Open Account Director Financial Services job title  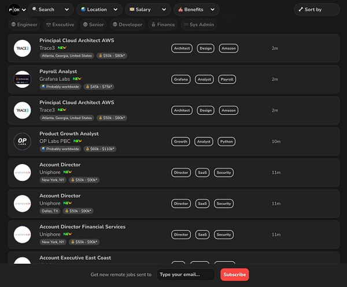pos(82,227)
